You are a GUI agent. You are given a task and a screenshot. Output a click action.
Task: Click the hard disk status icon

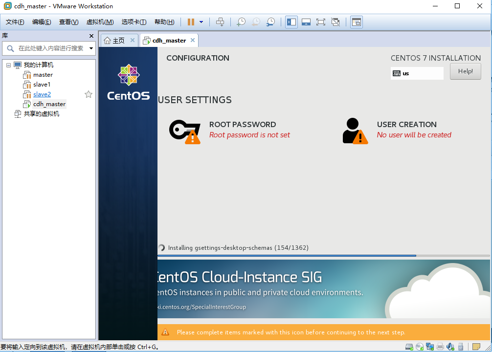(x=409, y=347)
